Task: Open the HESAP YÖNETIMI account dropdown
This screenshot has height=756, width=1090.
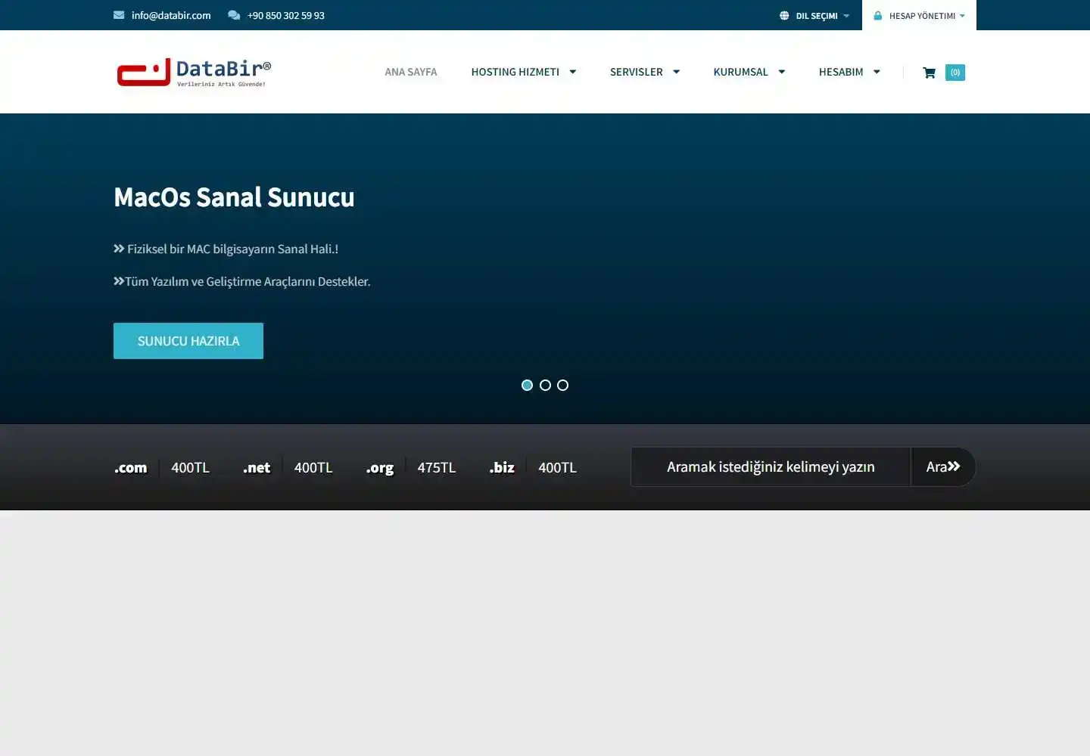Action: tap(919, 15)
